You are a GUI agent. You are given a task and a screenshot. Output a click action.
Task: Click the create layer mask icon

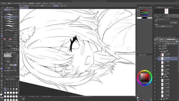(x=174, y=44)
